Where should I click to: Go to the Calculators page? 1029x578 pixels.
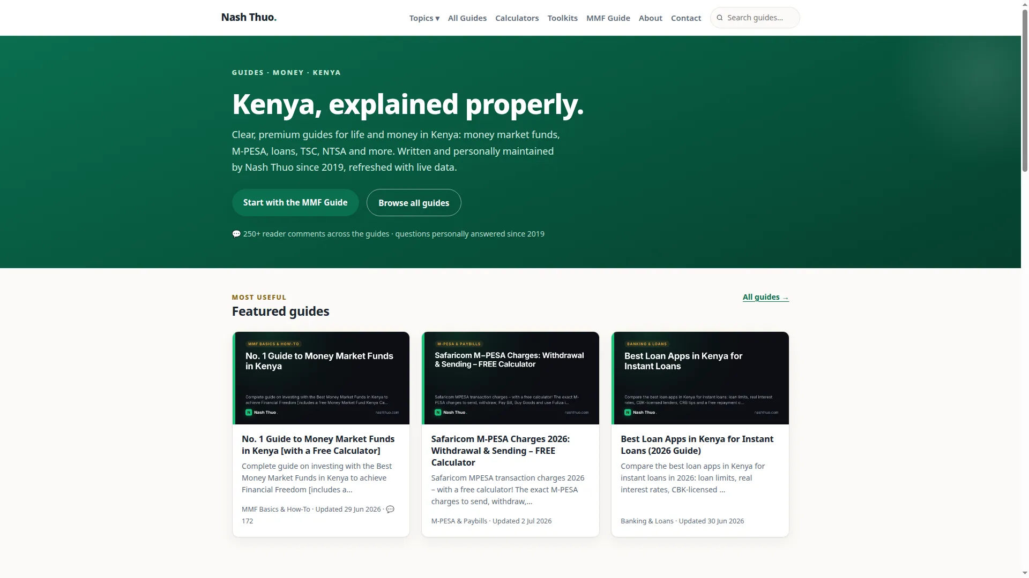click(x=517, y=18)
